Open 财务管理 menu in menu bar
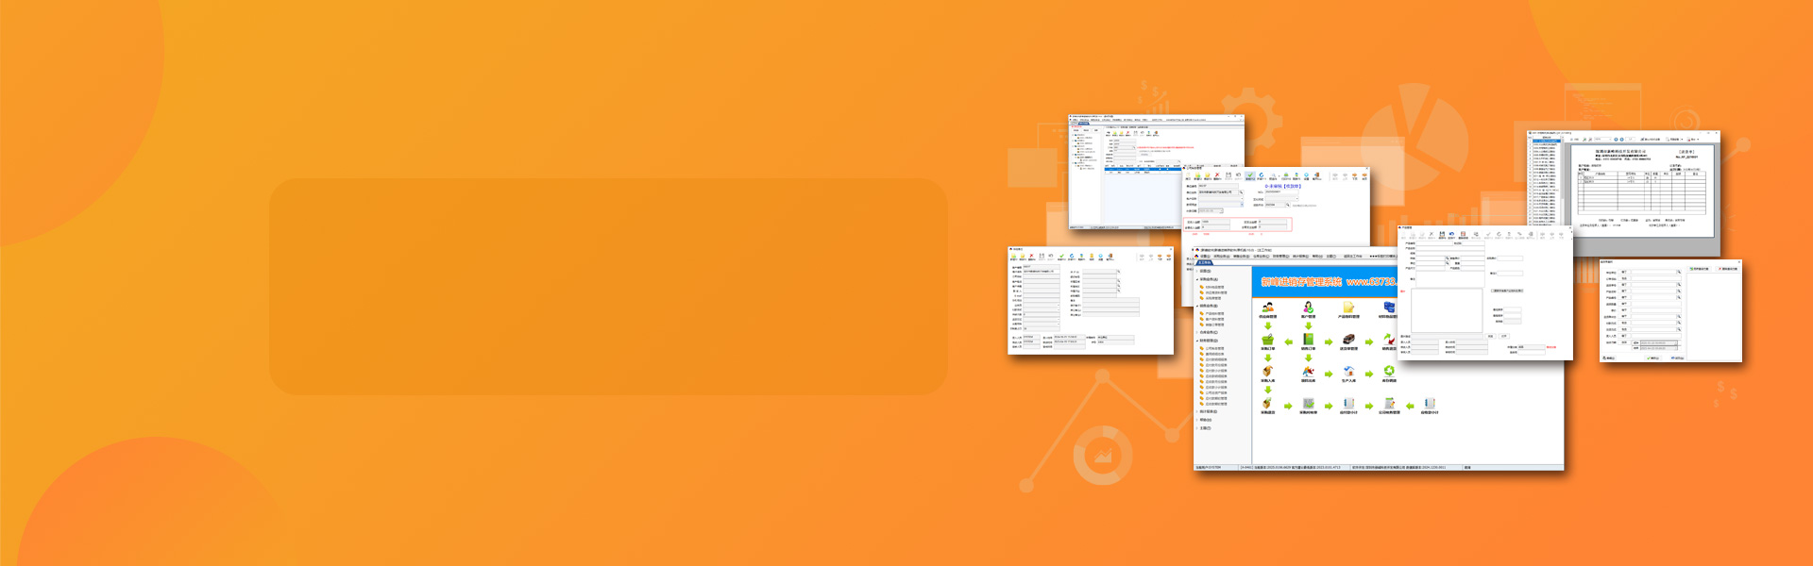This screenshot has width=1813, height=566. pos(1279,257)
